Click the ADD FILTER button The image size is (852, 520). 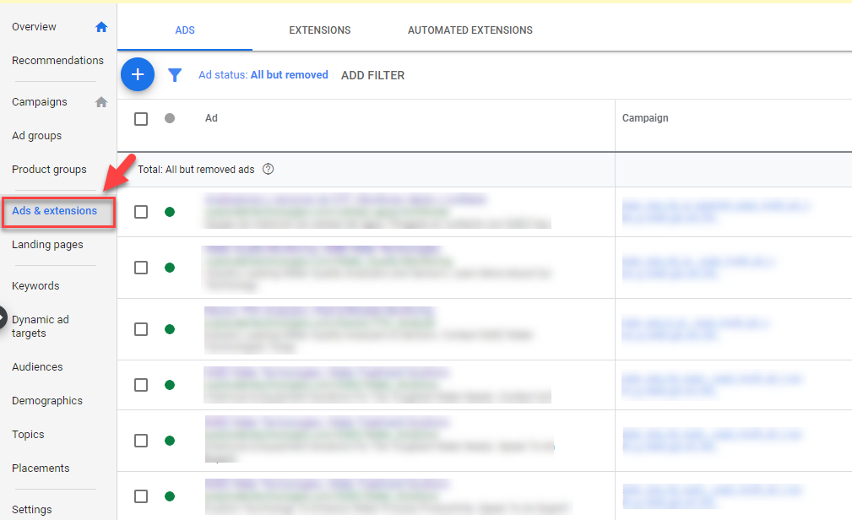(x=372, y=75)
